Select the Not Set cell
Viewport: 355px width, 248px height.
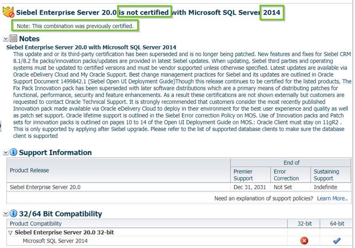pyautogui.click(x=291, y=187)
